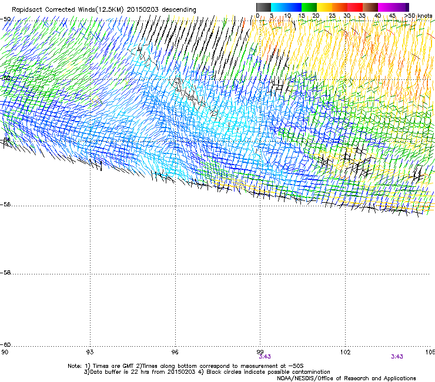Click the '99' longitude axis label
This screenshot has height=382, width=435.
click(260, 352)
